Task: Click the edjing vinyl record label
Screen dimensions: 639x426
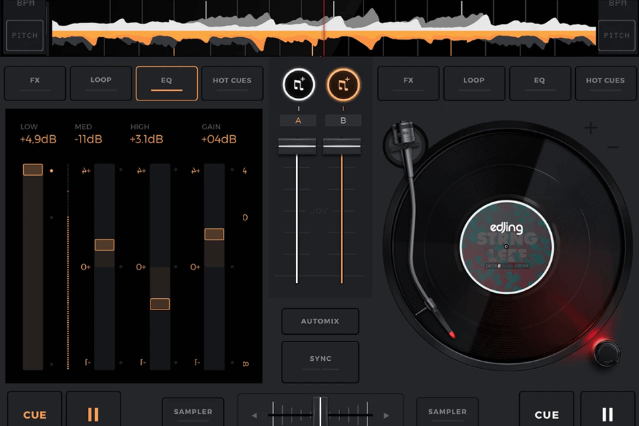Action: point(507,247)
